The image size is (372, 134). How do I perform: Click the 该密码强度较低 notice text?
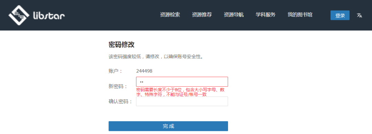156,57
